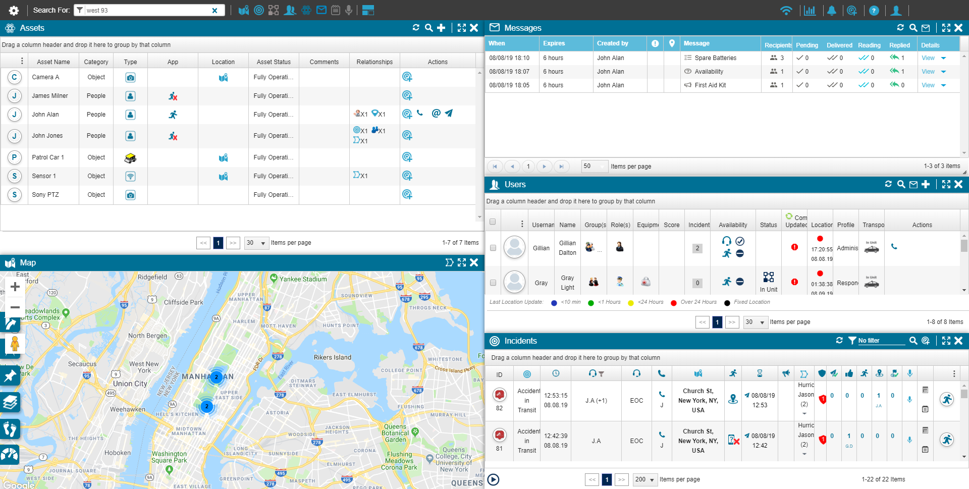
Task: Open the help question mark icon
Action: 874,10
